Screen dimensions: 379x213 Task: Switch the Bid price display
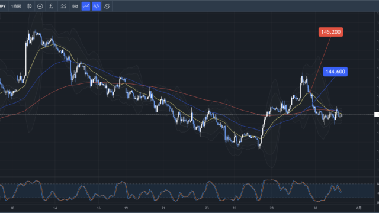(x=75, y=6)
